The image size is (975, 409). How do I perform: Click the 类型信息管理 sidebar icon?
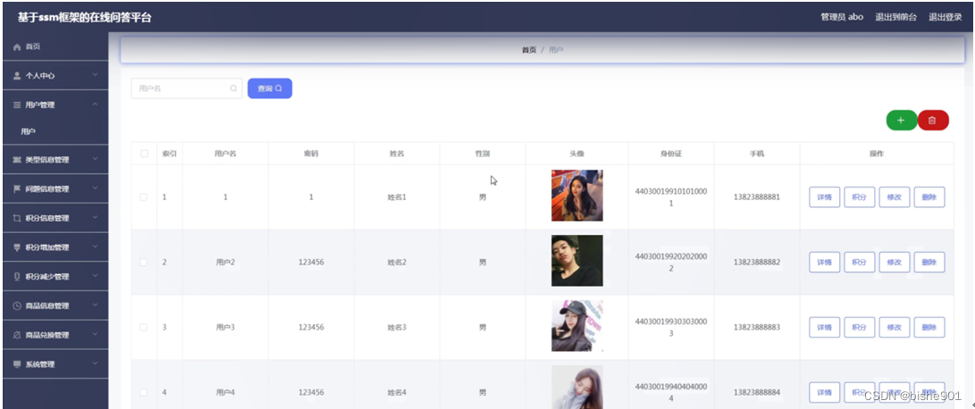(x=17, y=160)
